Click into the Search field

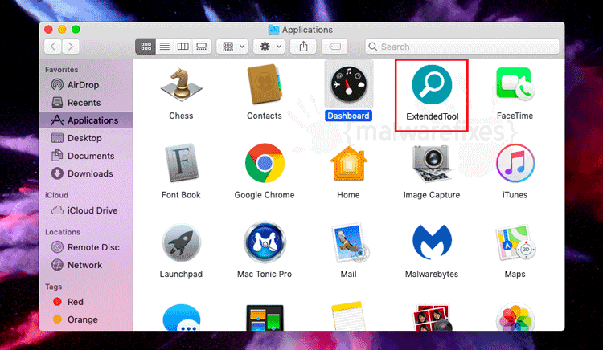[461, 47]
